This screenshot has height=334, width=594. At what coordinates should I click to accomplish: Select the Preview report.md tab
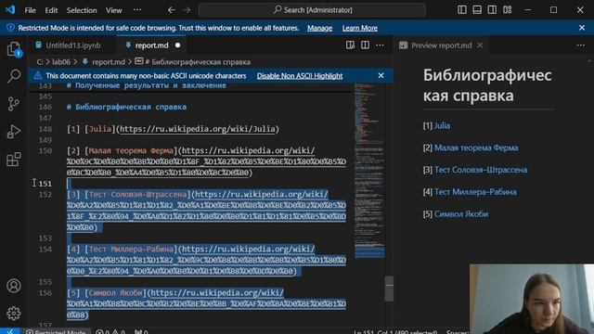442,45
